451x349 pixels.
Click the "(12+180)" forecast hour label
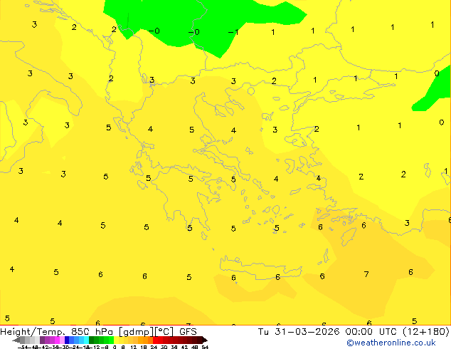pyautogui.click(x=425, y=332)
